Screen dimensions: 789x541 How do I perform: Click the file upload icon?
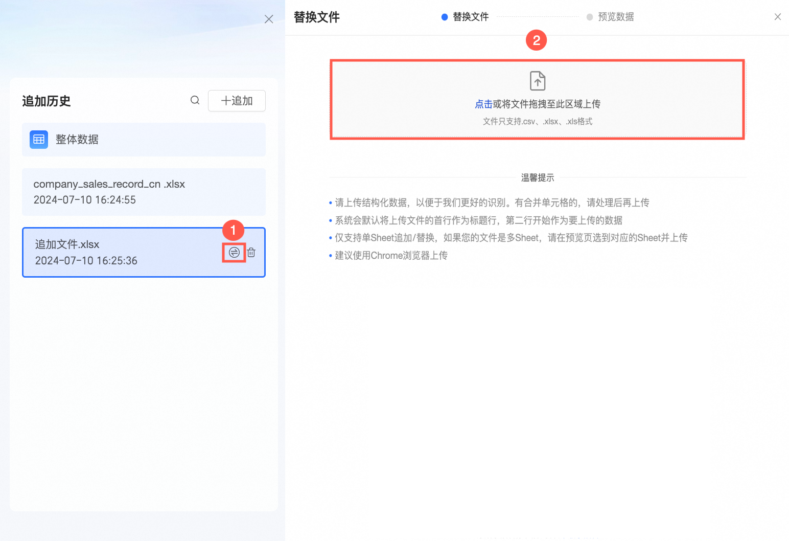tap(538, 81)
